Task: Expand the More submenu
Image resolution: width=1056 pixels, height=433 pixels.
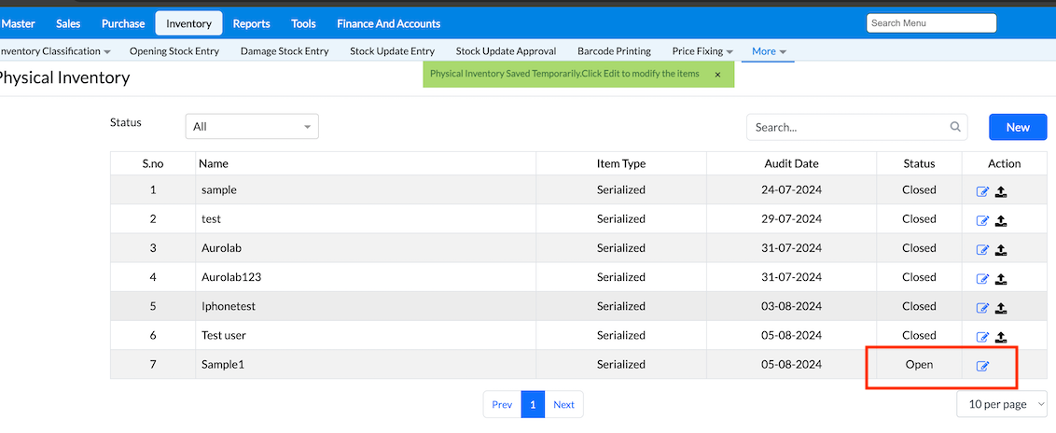Action: coord(769,51)
